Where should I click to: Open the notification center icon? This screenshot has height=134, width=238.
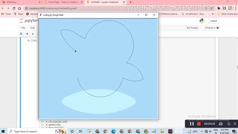tap(234, 131)
